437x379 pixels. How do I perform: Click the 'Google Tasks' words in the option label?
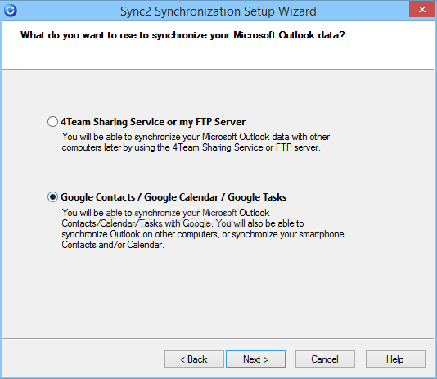[x=257, y=197]
